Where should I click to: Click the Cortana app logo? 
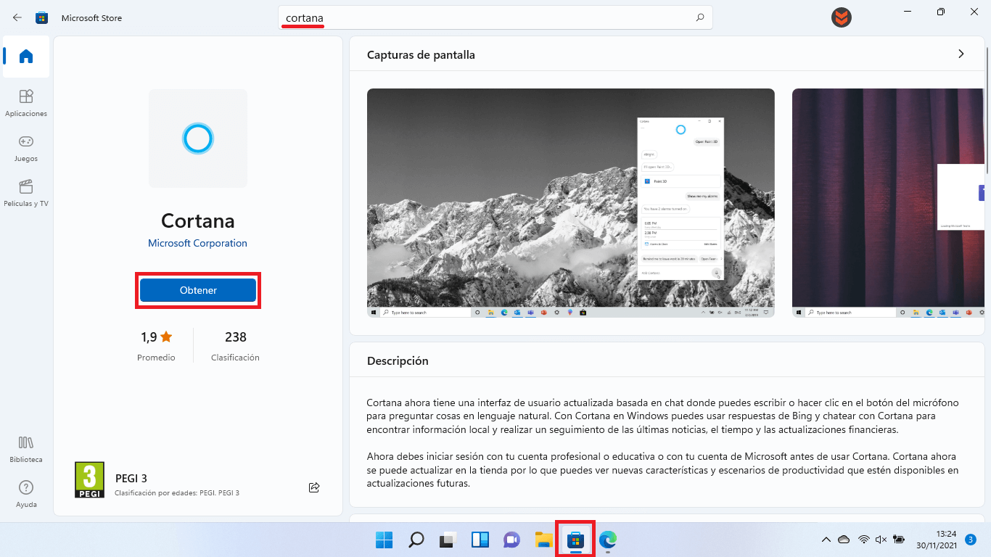(198, 139)
